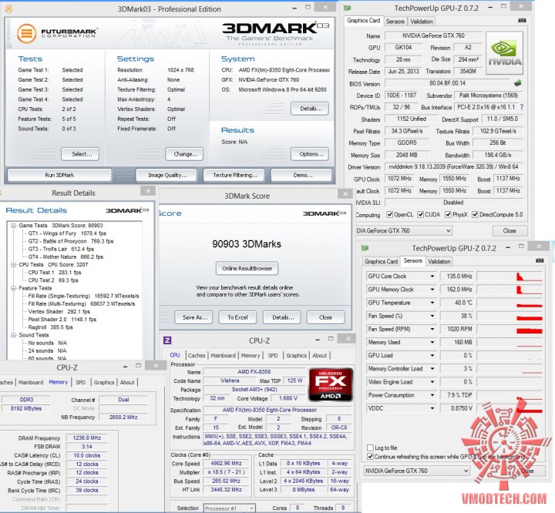
Task: Click the Bus Interface question mark icon
Action: pos(521,107)
